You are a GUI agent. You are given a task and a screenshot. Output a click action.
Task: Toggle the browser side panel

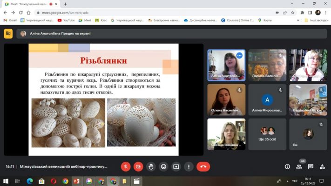click(x=310, y=13)
